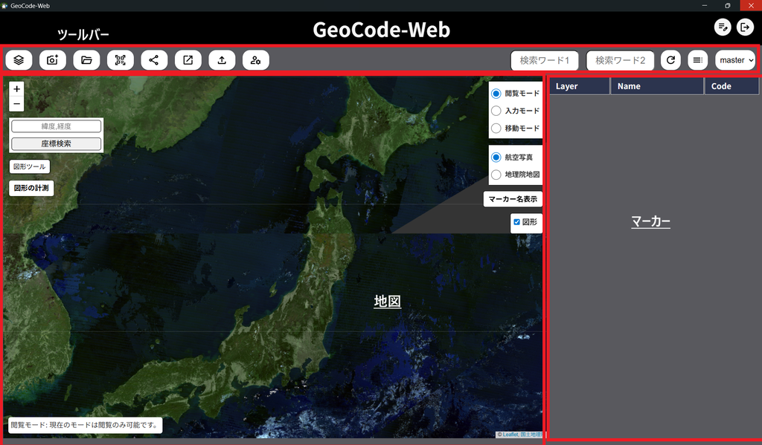The image size is (762, 445).
Task: Open the Leaflet attribution link
Action: tap(510, 435)
